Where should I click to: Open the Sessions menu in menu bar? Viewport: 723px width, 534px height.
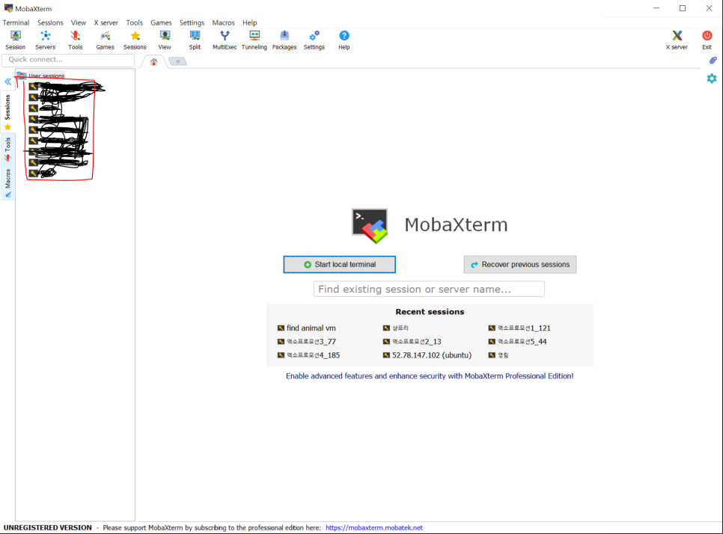(x=50, y=22)
